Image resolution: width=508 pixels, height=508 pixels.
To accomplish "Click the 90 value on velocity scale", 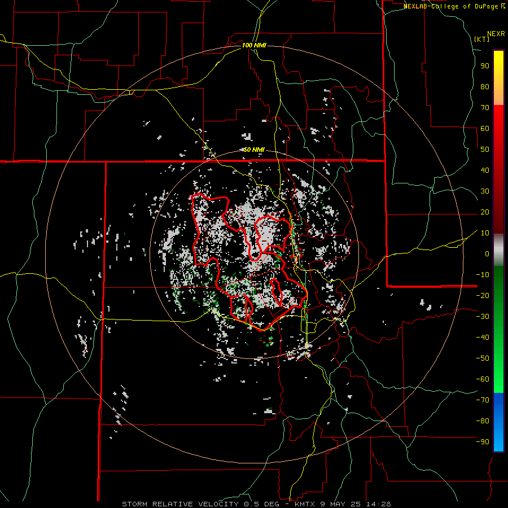I will coord(485,66).
